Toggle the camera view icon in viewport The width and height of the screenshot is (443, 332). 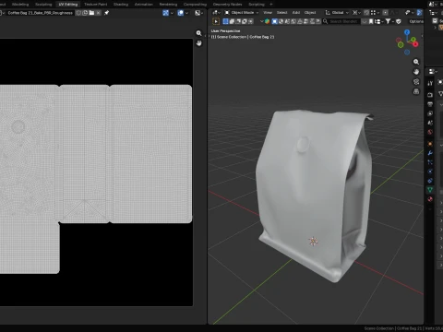[x=416, y=81]
